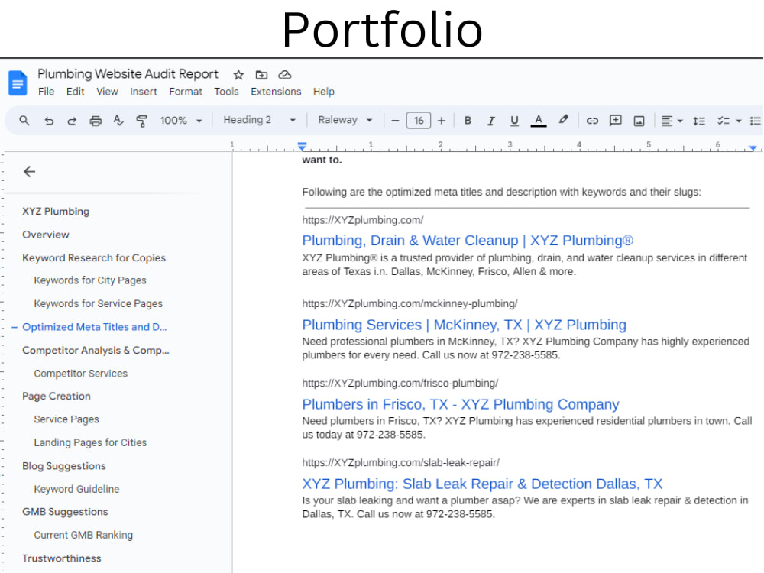
Task: Open the Insert menu
Action: (x=144, y=92)
